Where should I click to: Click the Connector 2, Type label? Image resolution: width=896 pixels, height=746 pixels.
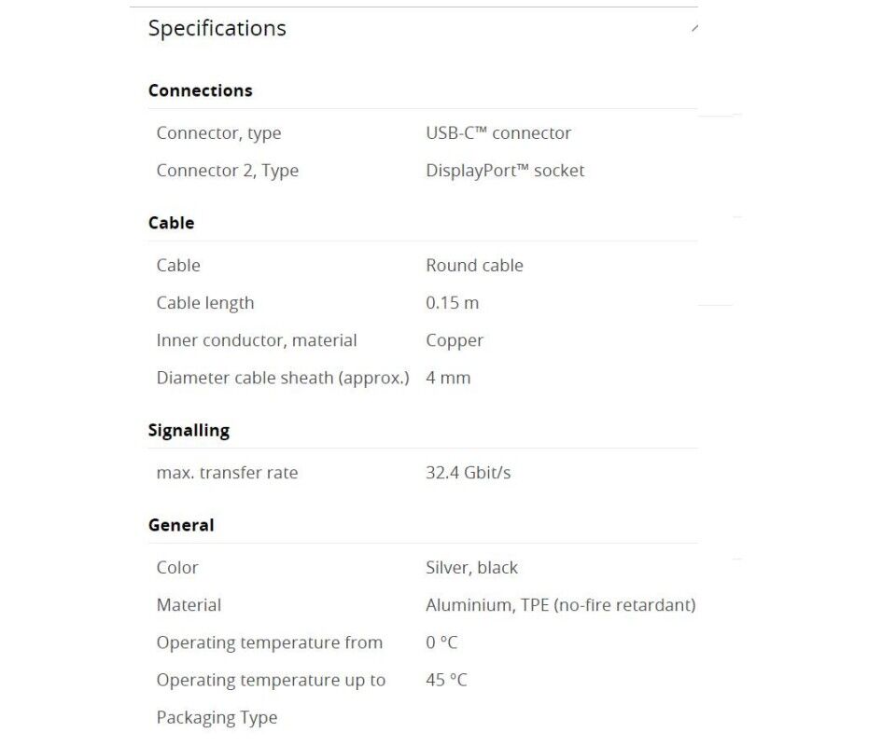point(227,171)
